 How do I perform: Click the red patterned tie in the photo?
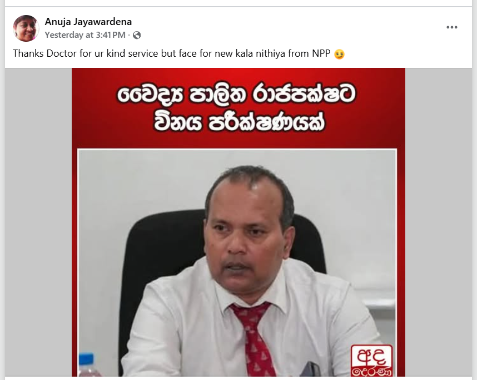[x=253, y=339]
